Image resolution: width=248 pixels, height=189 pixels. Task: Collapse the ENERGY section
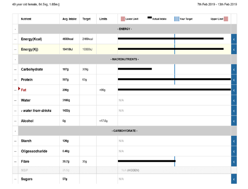click(x=15, y=29)
